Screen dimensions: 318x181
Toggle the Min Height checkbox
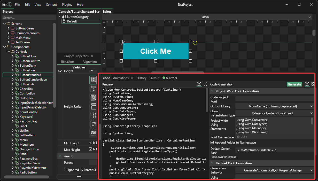point(90,143)
